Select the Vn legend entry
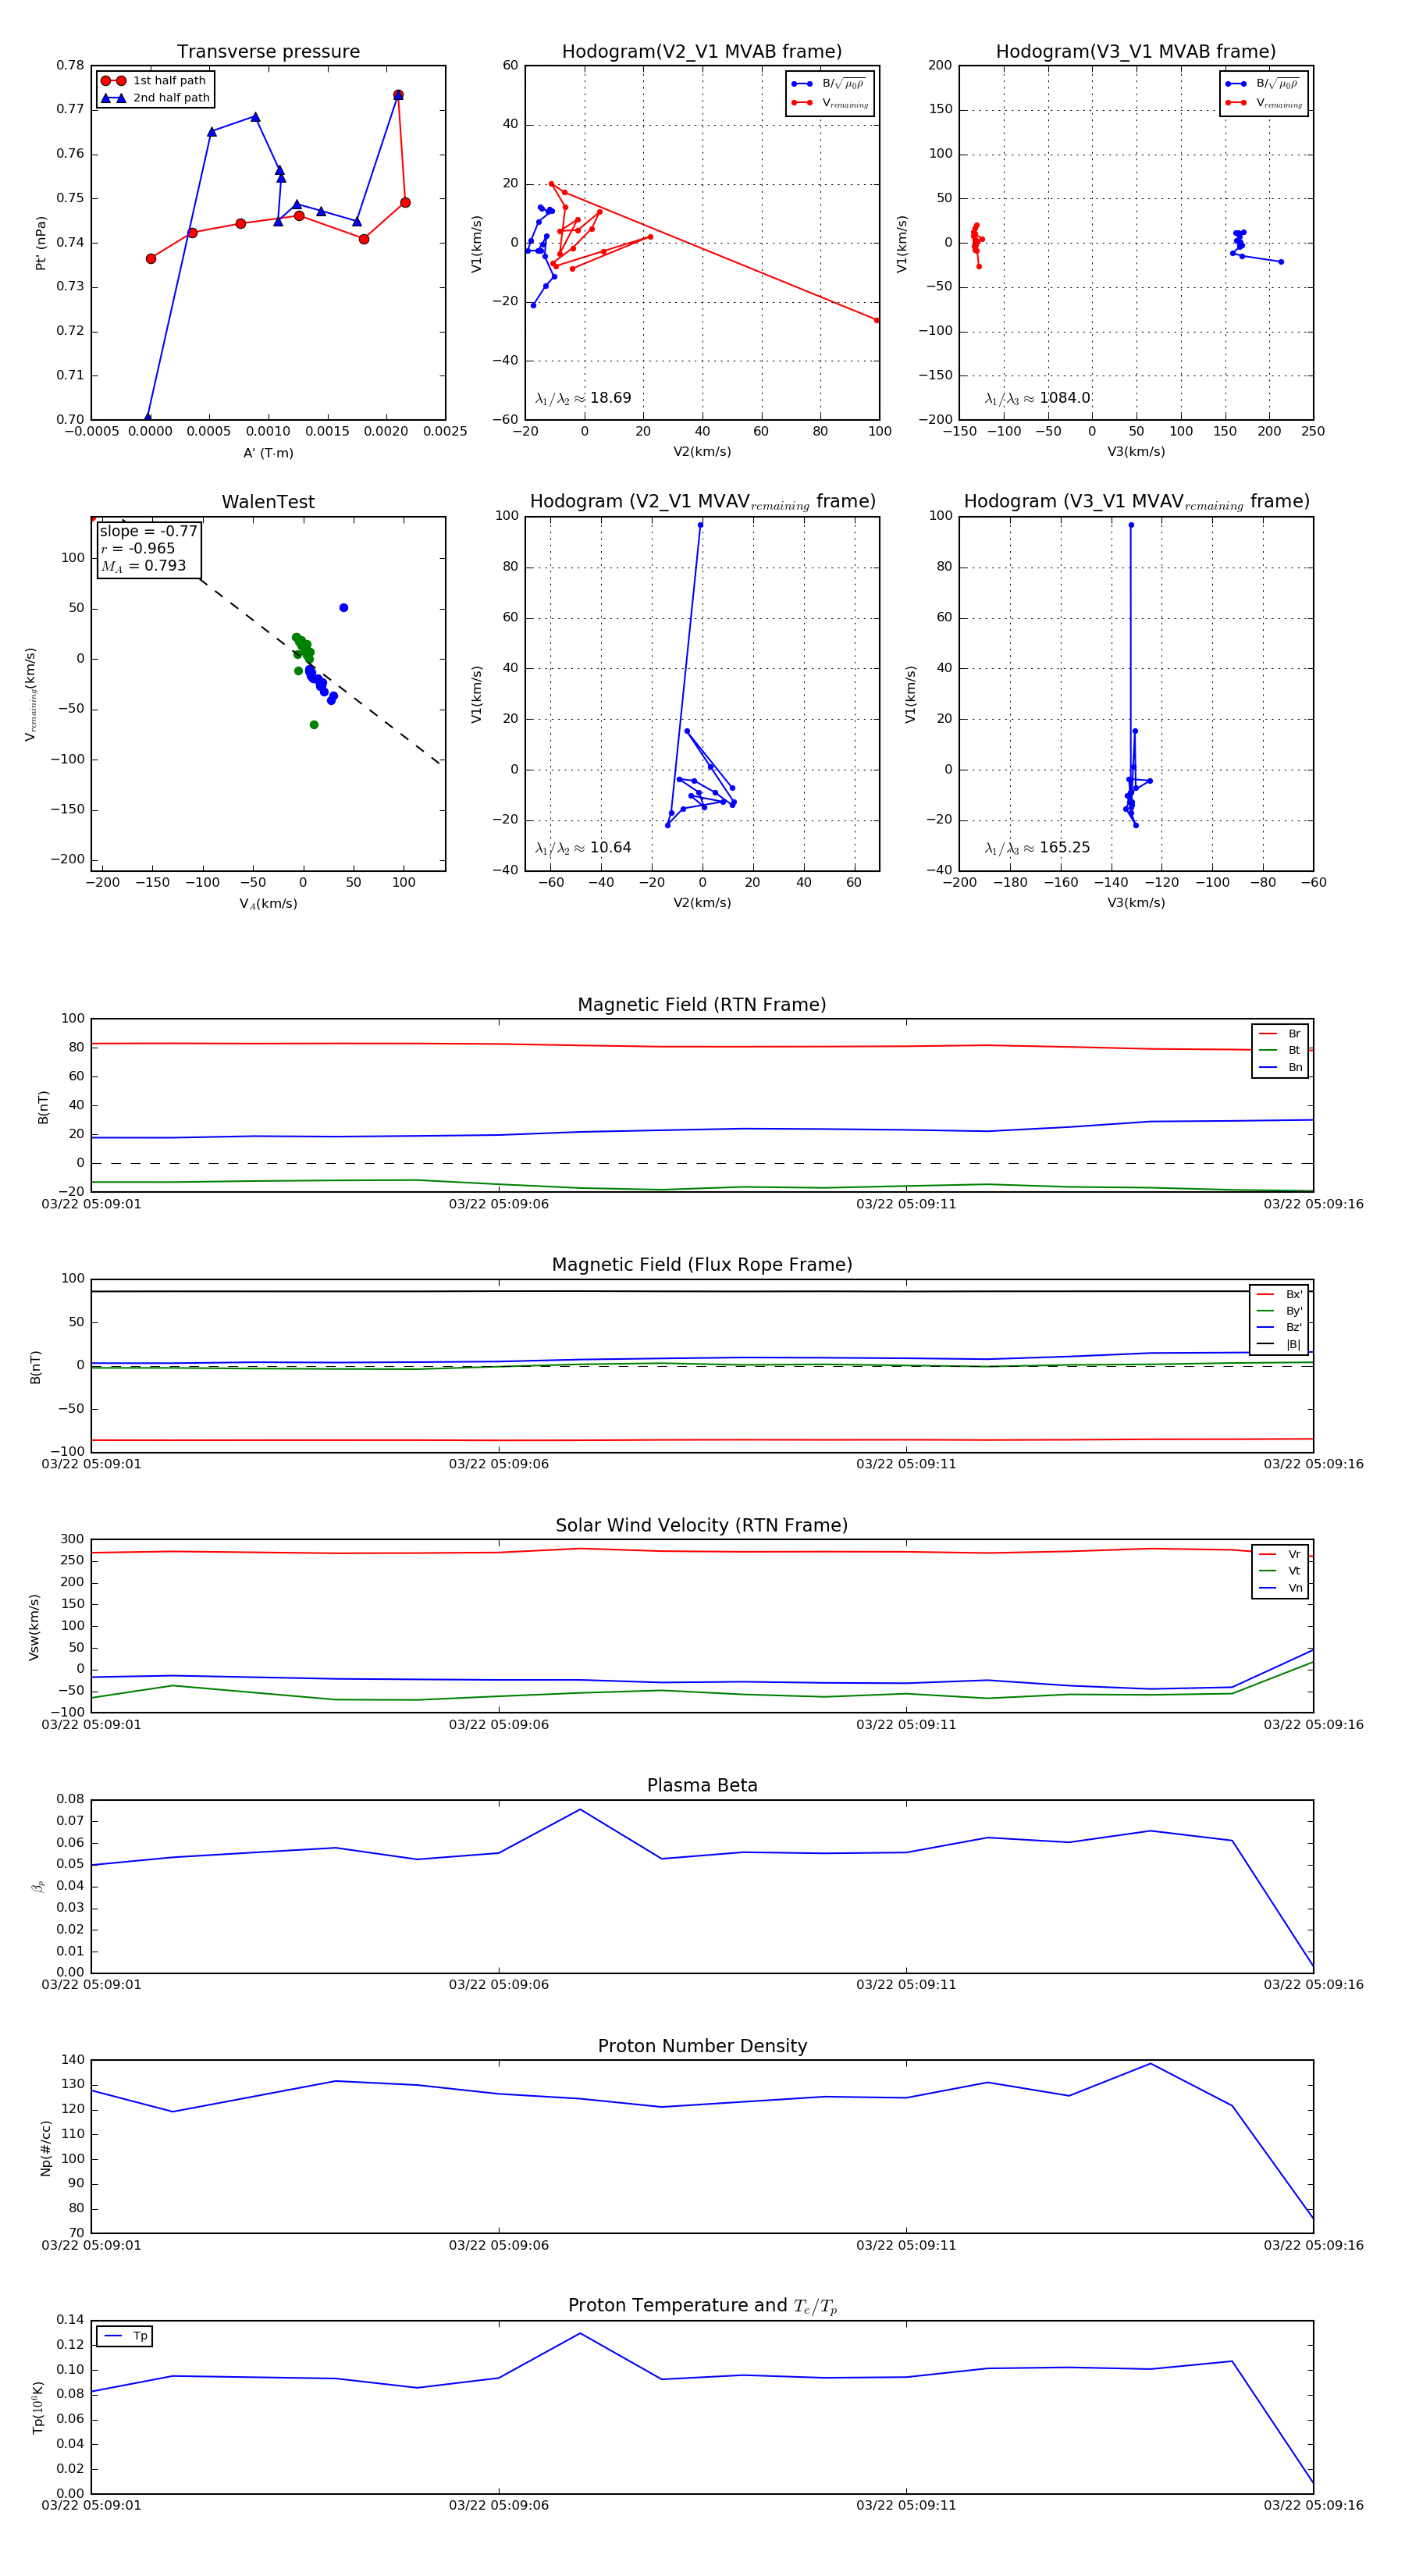 point(1280,1588)
